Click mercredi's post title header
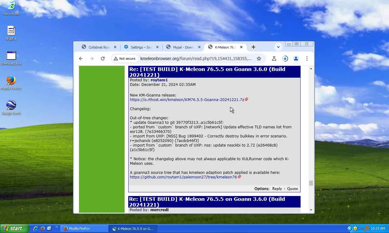389x233 pixels. click(214, 202)
